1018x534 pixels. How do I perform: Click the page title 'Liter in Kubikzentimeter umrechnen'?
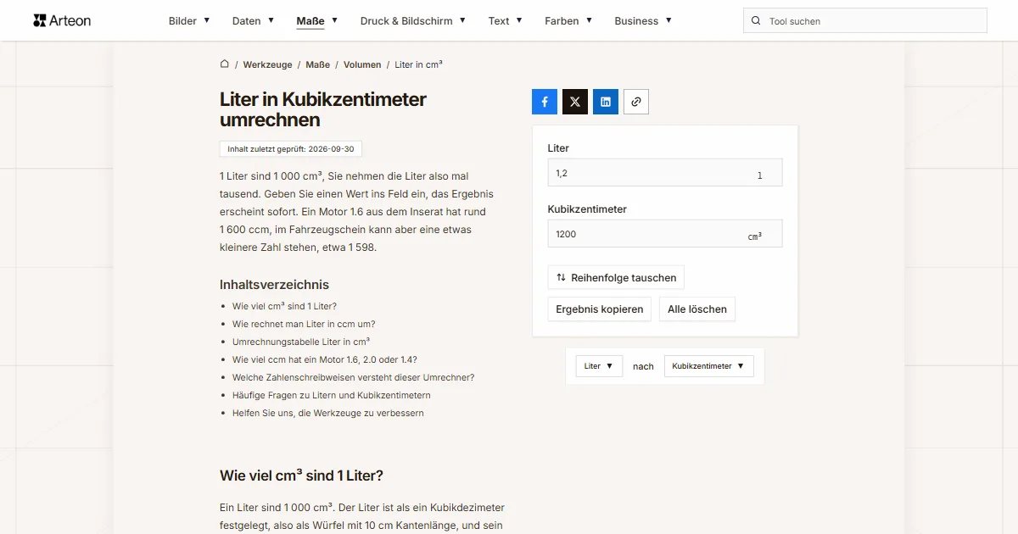point(323,109)
